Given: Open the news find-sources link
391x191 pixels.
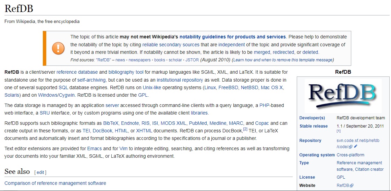Looking at the screenshot, I should 120,60.
